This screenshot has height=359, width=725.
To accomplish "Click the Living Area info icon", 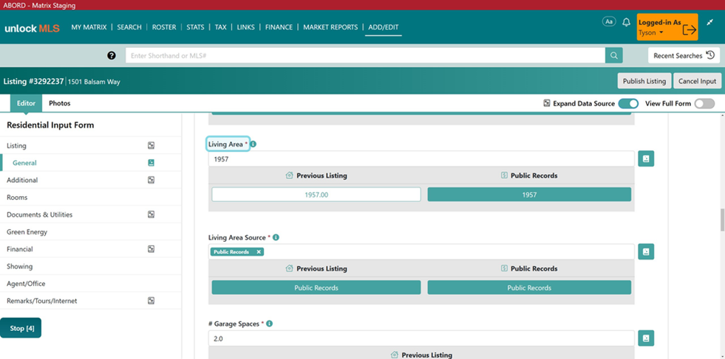I will click(253, 144).
